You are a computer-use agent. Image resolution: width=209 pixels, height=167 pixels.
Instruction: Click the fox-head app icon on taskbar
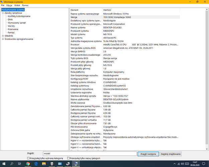(52, 164)
